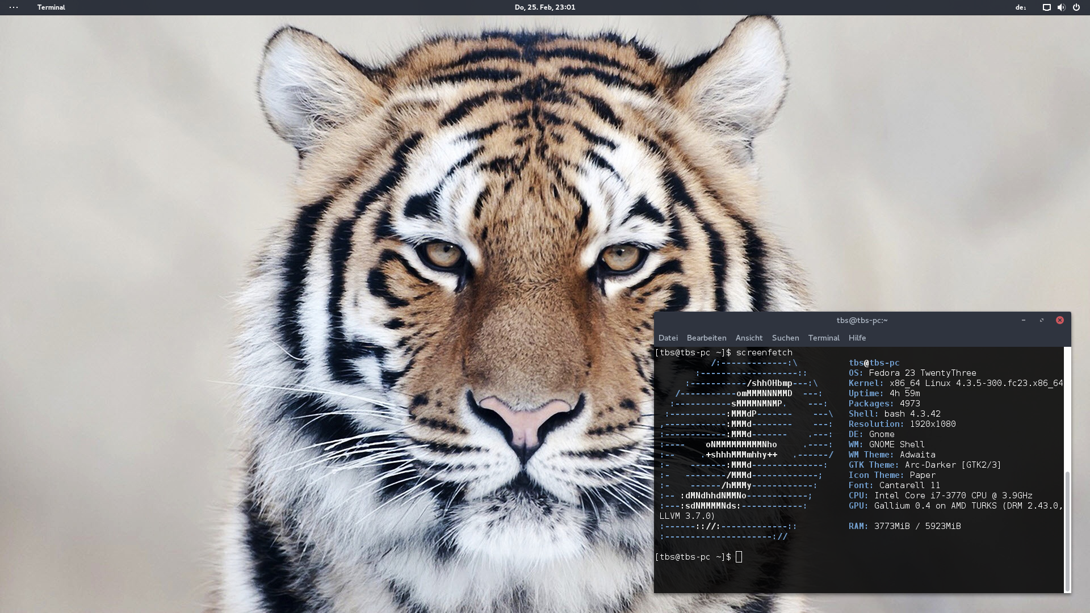Click the tbs@tbs-pc:~ window title
The height and width of the screenshot is (613, 1090).
862,320
